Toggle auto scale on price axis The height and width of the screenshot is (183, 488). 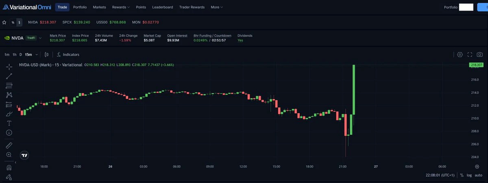pyautogui.click(x=479, y=175)
